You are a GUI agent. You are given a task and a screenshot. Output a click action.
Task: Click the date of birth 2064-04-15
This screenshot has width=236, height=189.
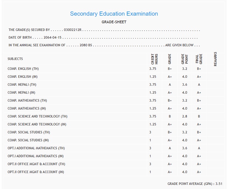coord(53,38)
